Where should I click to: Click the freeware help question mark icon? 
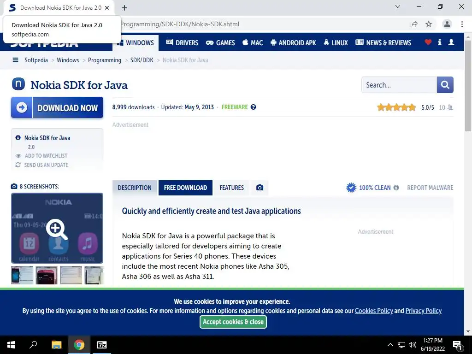click(254, 107)
